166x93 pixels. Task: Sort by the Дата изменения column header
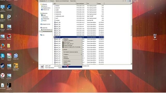pyautogui.click(x=81, y=4)
